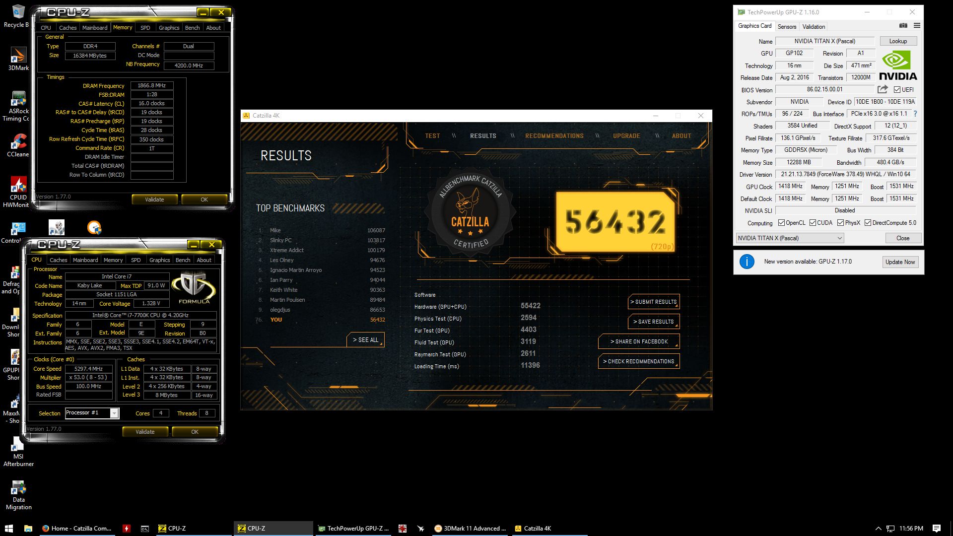The height and width of the screenshot is (536, 953).
Task: Go to the UPGRADE tab in Catzilla
Action: pos(626,136)
